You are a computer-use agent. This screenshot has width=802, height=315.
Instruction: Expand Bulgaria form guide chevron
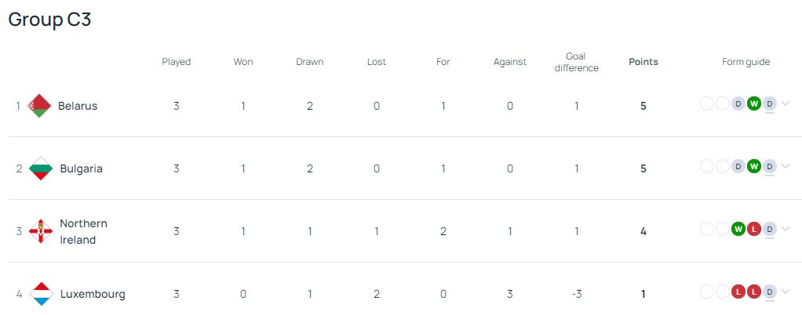pyautogui.click(x=786, y=166)
